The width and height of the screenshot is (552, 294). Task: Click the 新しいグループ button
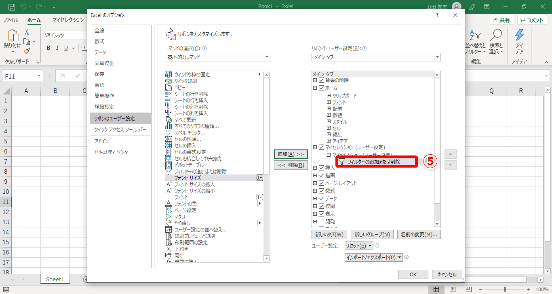[372, 234]
